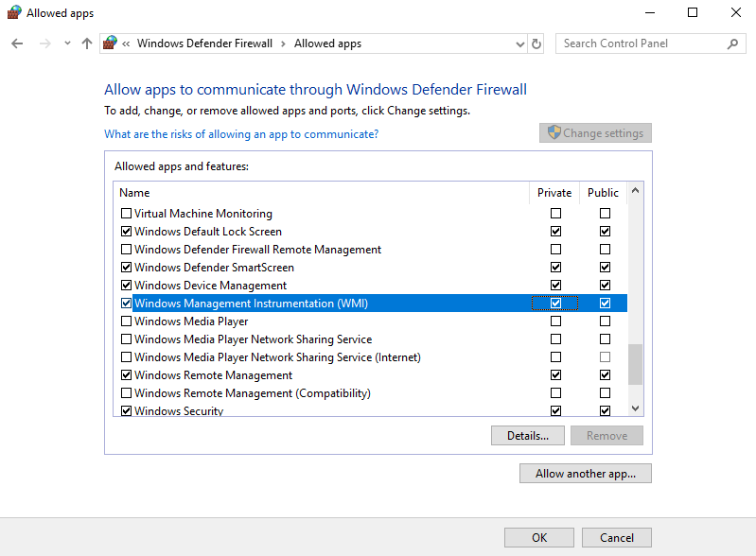Toggle Windows Device Management name checkbox
This screenshot has width=756, height=556.
(127, 286)
